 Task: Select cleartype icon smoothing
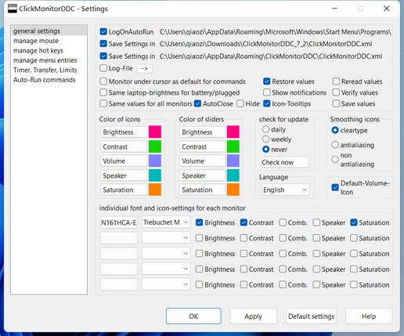[335, 130]
